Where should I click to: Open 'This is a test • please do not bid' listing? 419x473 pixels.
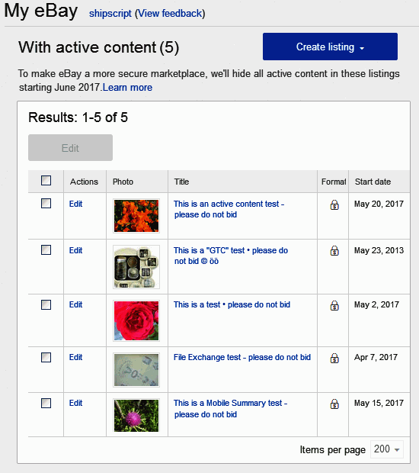tap(232, 304)
